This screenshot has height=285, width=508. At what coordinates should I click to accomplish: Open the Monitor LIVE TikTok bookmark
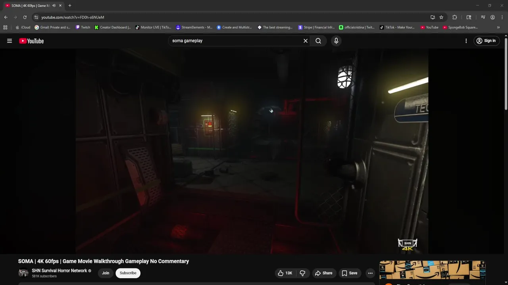pyautogui.click(x=153, y=27)
